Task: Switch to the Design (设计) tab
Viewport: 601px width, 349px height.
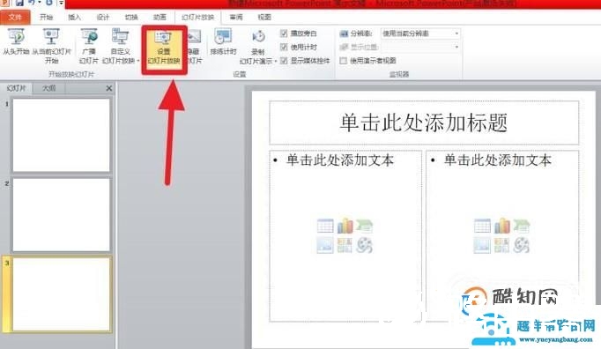Action: click(x=103, y=17)
